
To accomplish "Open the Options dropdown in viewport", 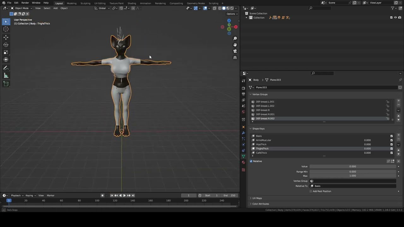I will pos(232,14).
